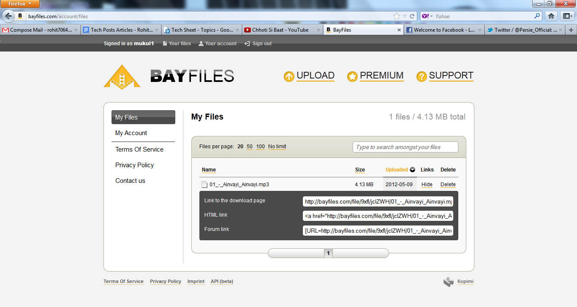Show 100 files per page
This screenshot has height=307, width=577.
[x=260, y=147]
